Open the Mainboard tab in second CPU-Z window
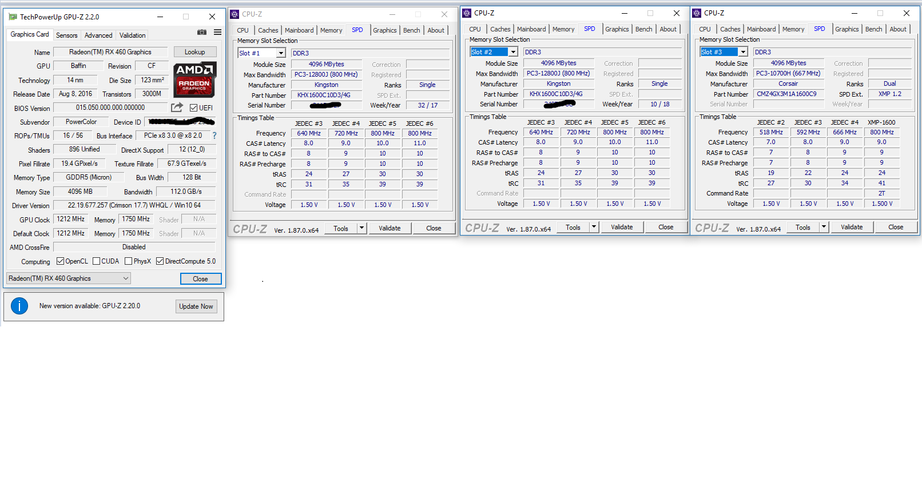Viewport: 922px width, 502px height. pos(531,29)
